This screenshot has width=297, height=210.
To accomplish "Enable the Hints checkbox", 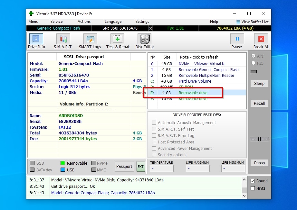I will 253,188.
